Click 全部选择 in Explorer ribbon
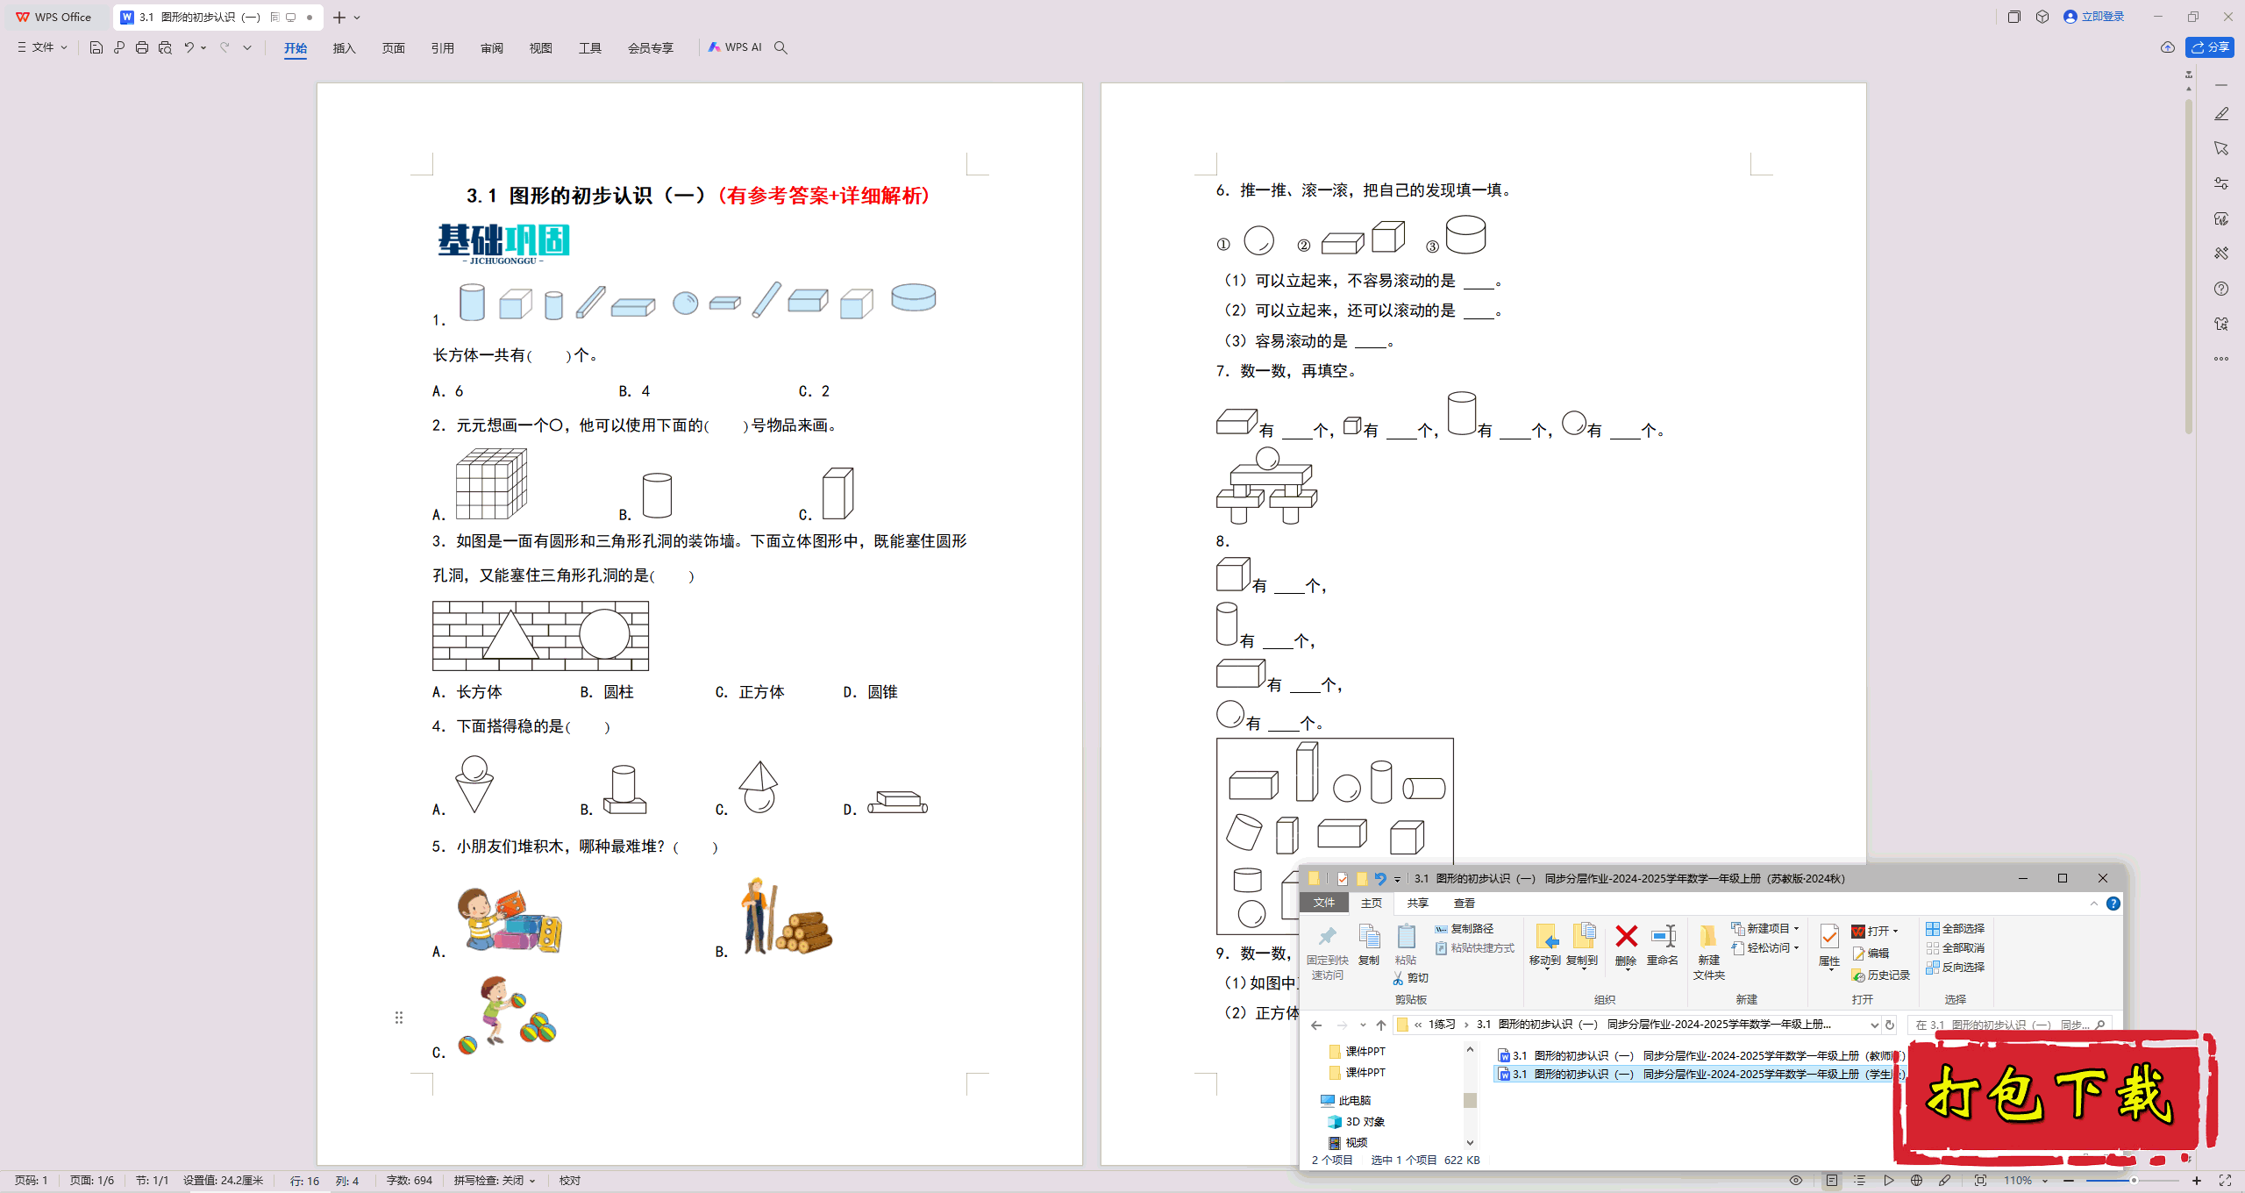Screen dimensions: 2245x1193 1956,929
